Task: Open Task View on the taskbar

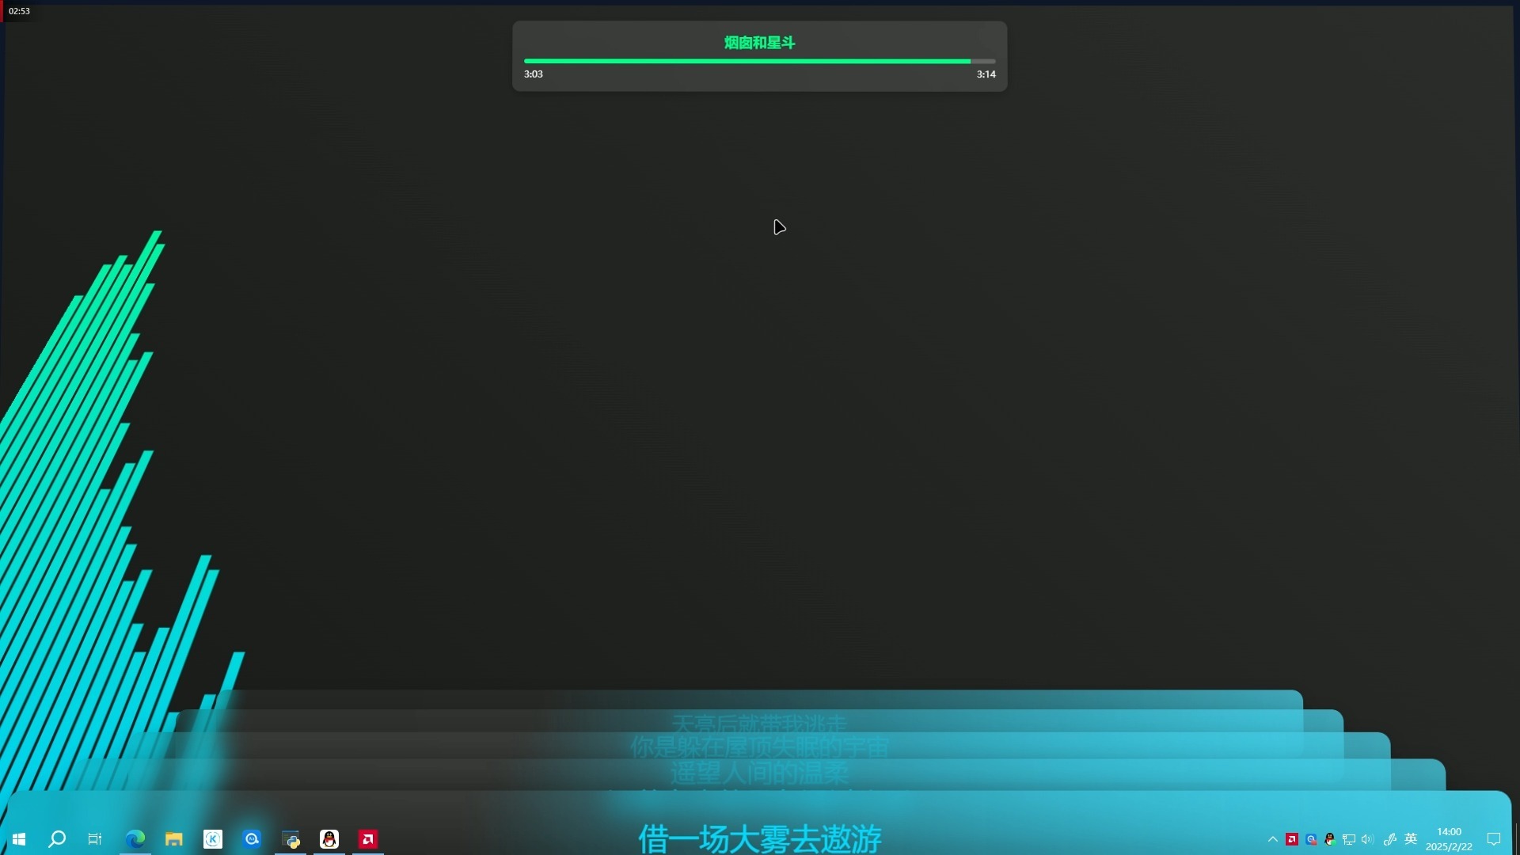Action: point(95,839)
